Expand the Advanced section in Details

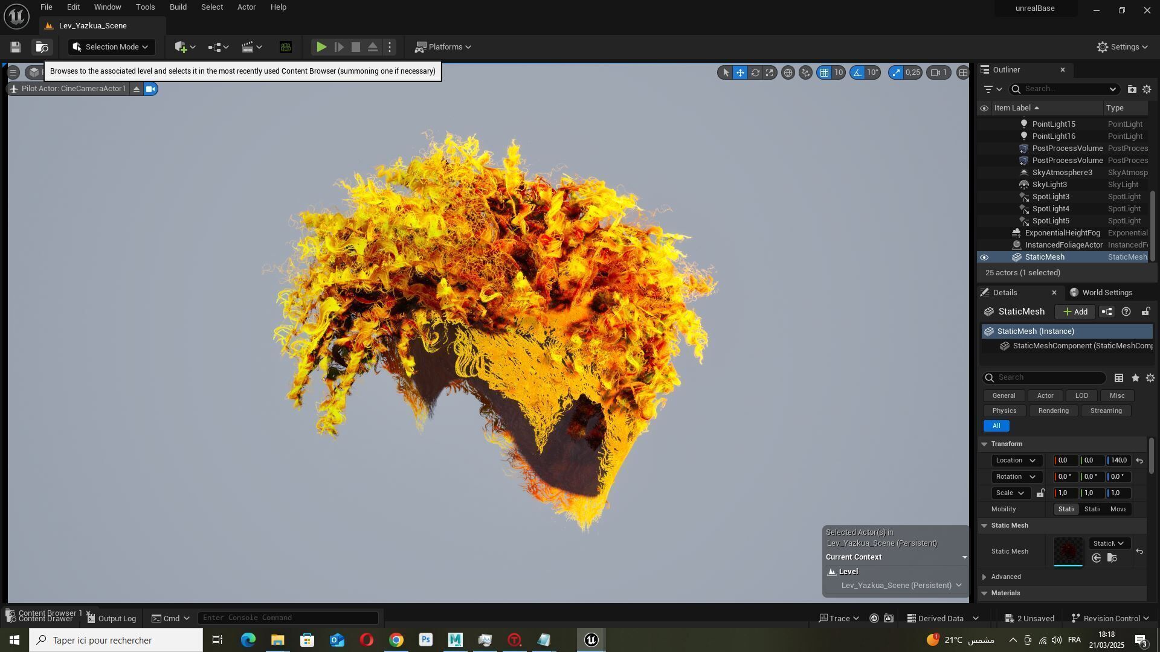coord(985,577)
